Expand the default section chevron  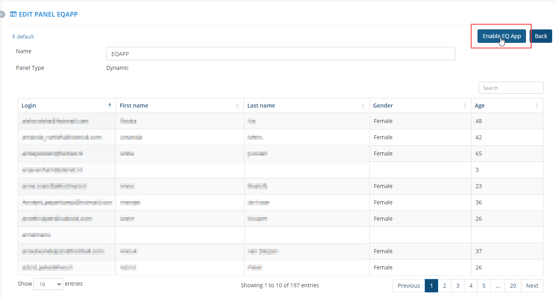click(14, 37)
